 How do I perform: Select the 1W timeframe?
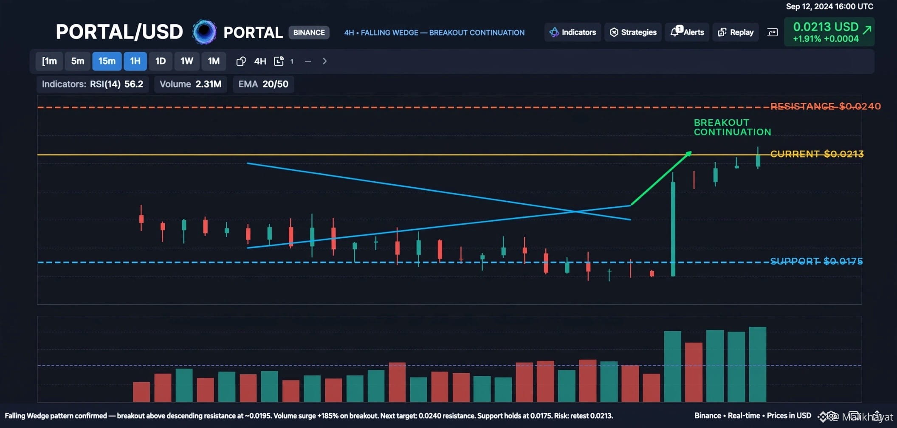click(187, 61)
